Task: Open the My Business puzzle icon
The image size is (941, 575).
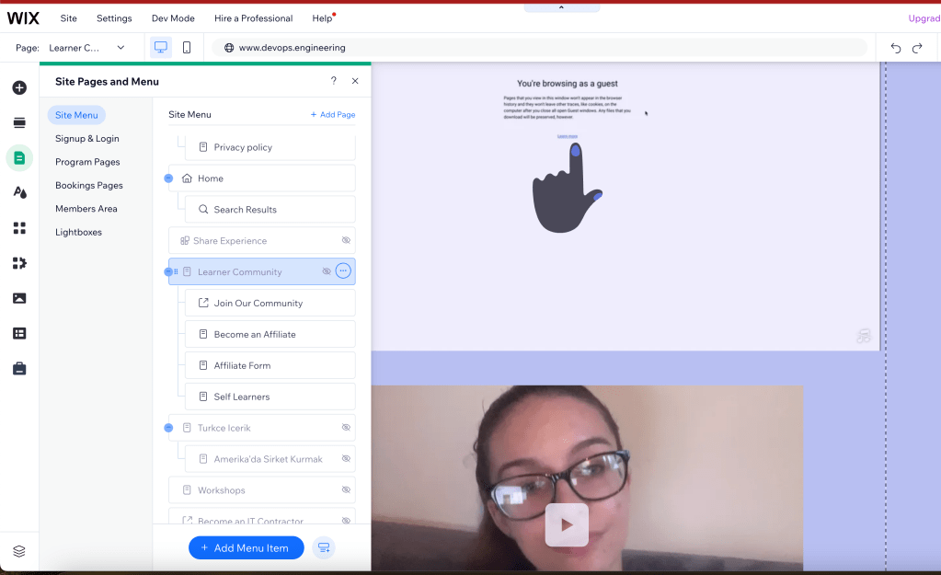Action: point(19,263)
